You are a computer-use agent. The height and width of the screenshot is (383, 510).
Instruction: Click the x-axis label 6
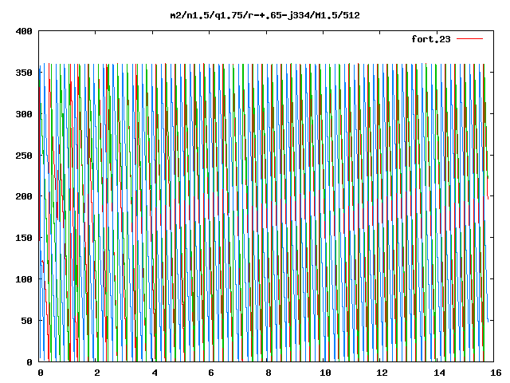[211, 373]
